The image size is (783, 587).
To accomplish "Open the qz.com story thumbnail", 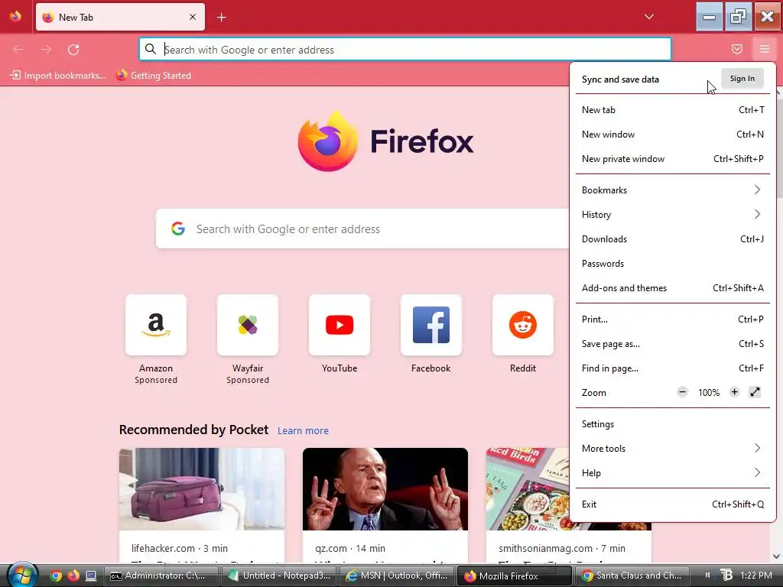I will (x=385, y=489).
